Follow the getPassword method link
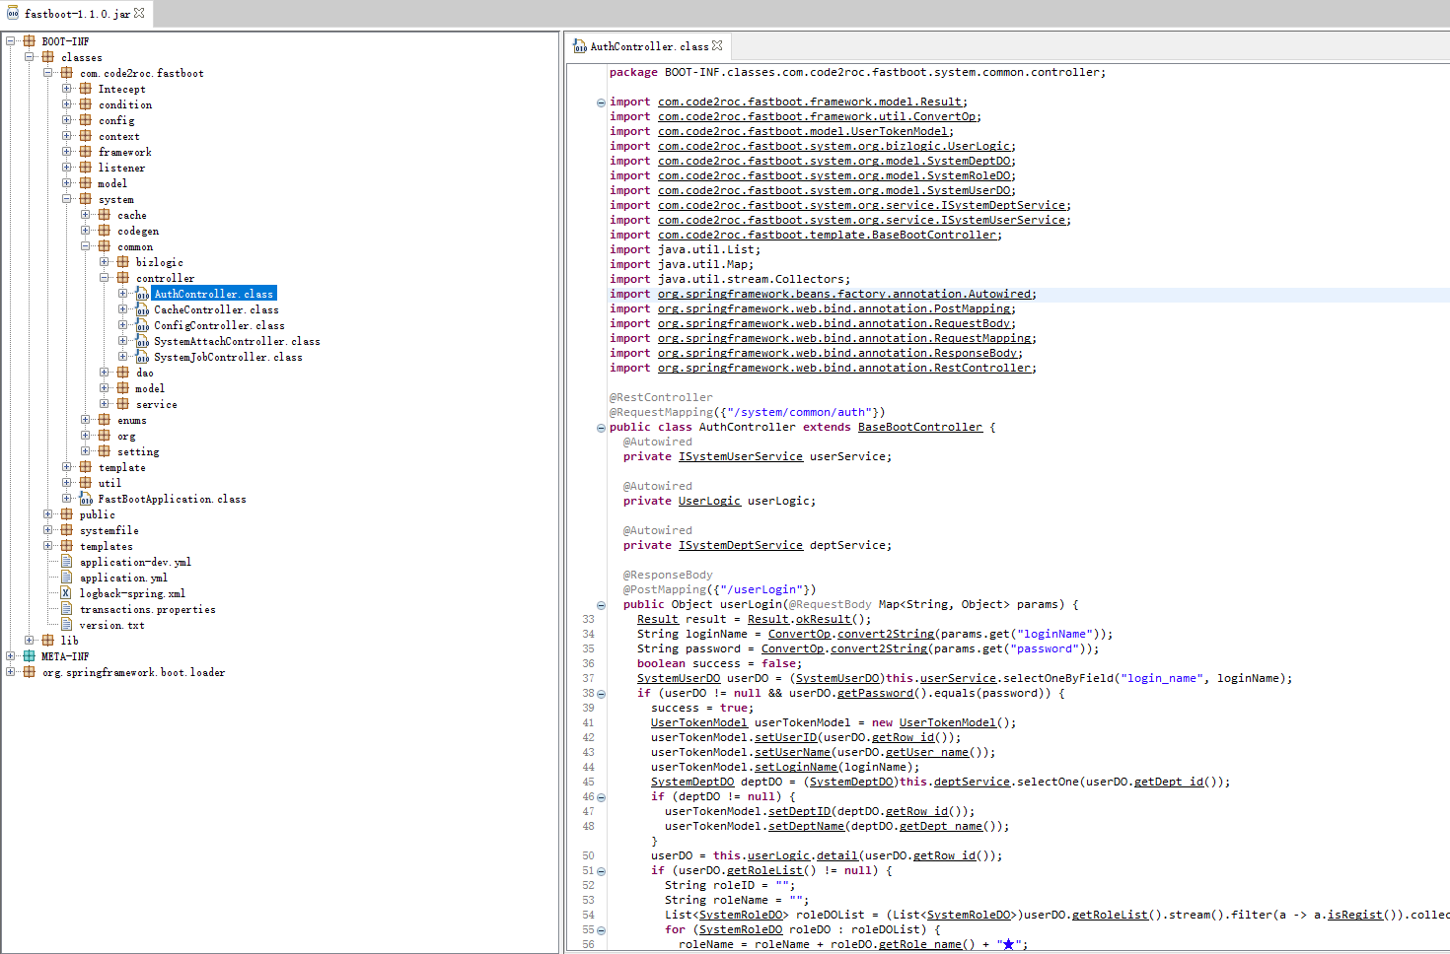The width and height of the screenshot is (1450, 954). pyautogui.click(x=876, y=693)
